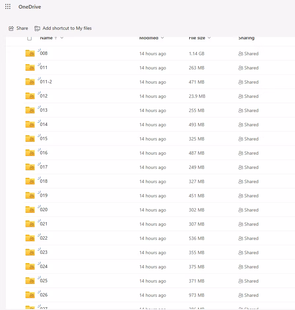
Task: Click the 249 MB file size value
Action: (x=196, y=168)
